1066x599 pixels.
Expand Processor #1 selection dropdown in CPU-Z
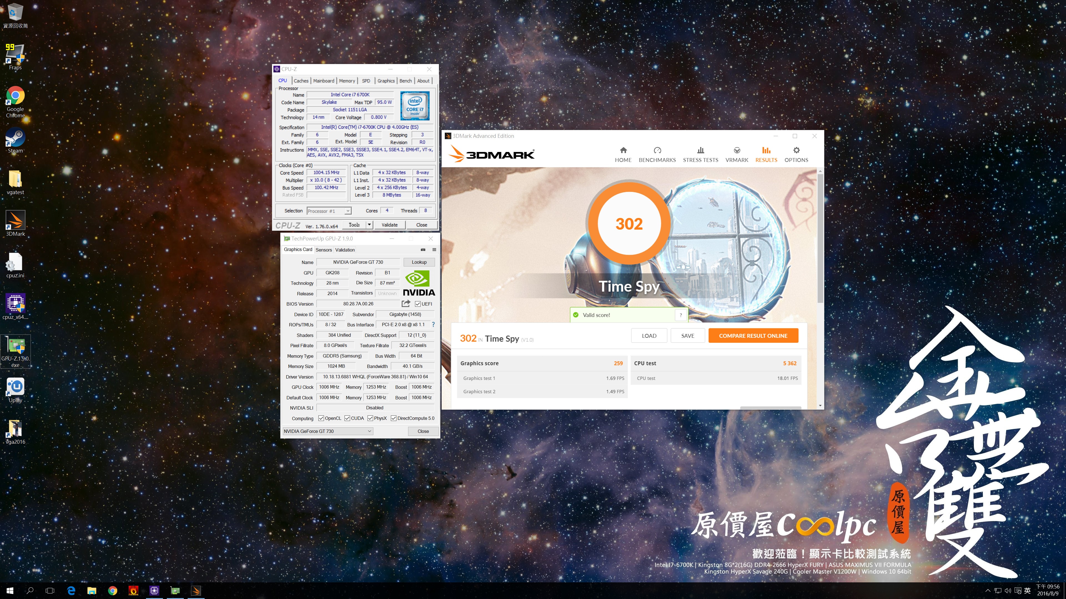pyautogui.click(x=348, y=211)
